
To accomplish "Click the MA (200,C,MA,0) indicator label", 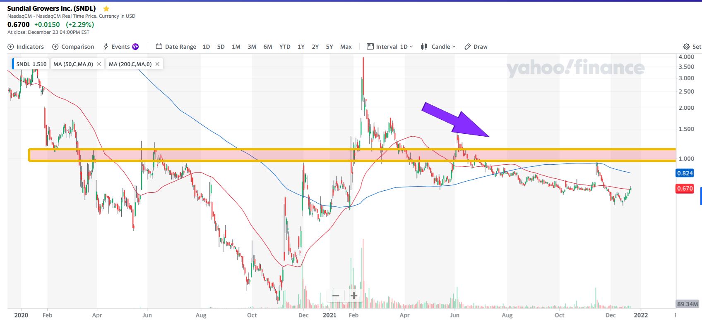I will pos(130,64).
